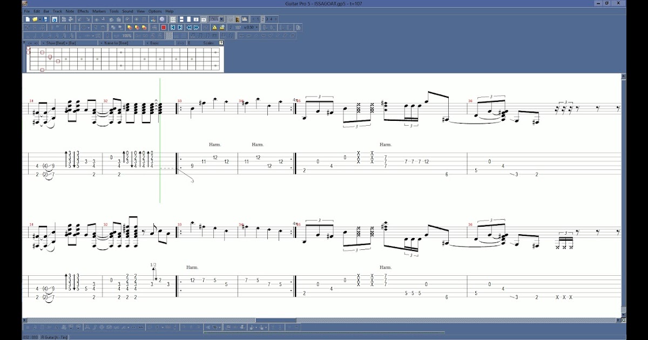Click the green playback cursor line

[x=160, y=140]
